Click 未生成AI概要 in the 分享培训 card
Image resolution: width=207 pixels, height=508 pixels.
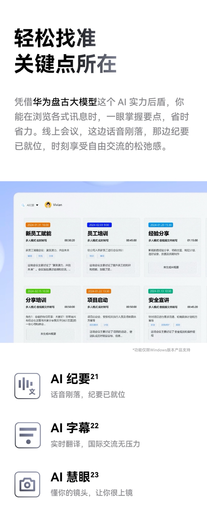tap(48, 334)
